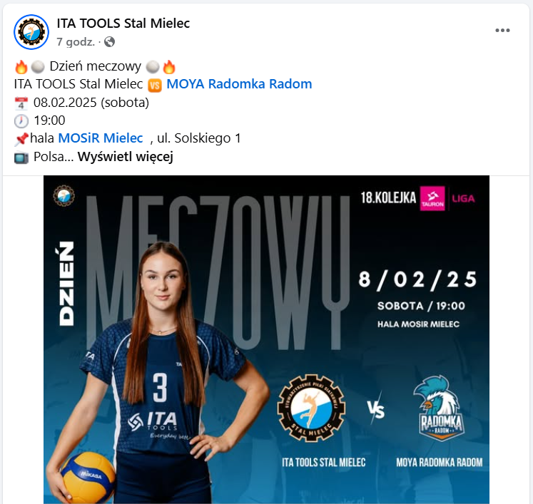Viewport: 533px width, 504px height.
Task: Click the Stal Mielec gear crest logo
Action: (311, 408)
